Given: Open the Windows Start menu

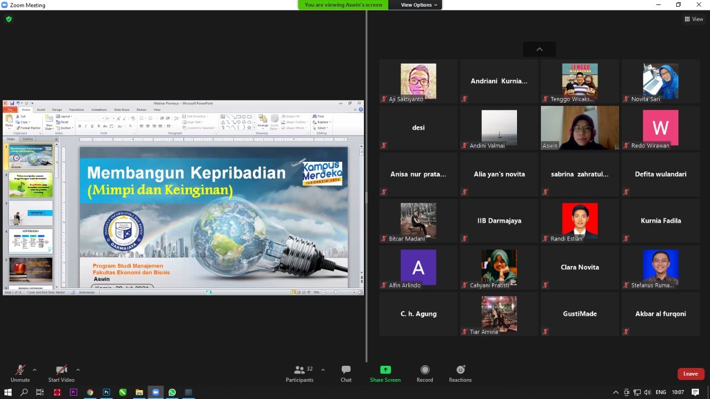Looking at the screenshot, I should click(x=8, y=392).
